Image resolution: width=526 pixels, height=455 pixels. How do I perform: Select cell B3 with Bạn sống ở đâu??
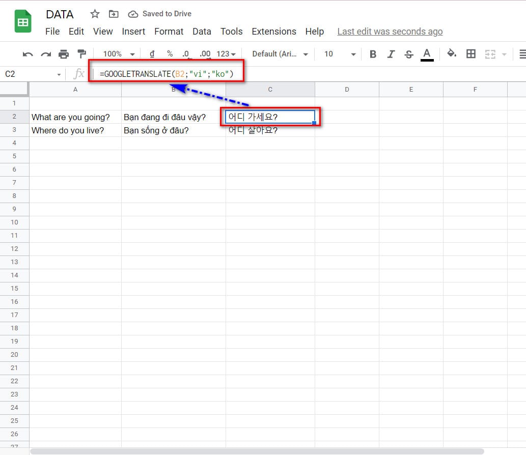coord(173,130)
